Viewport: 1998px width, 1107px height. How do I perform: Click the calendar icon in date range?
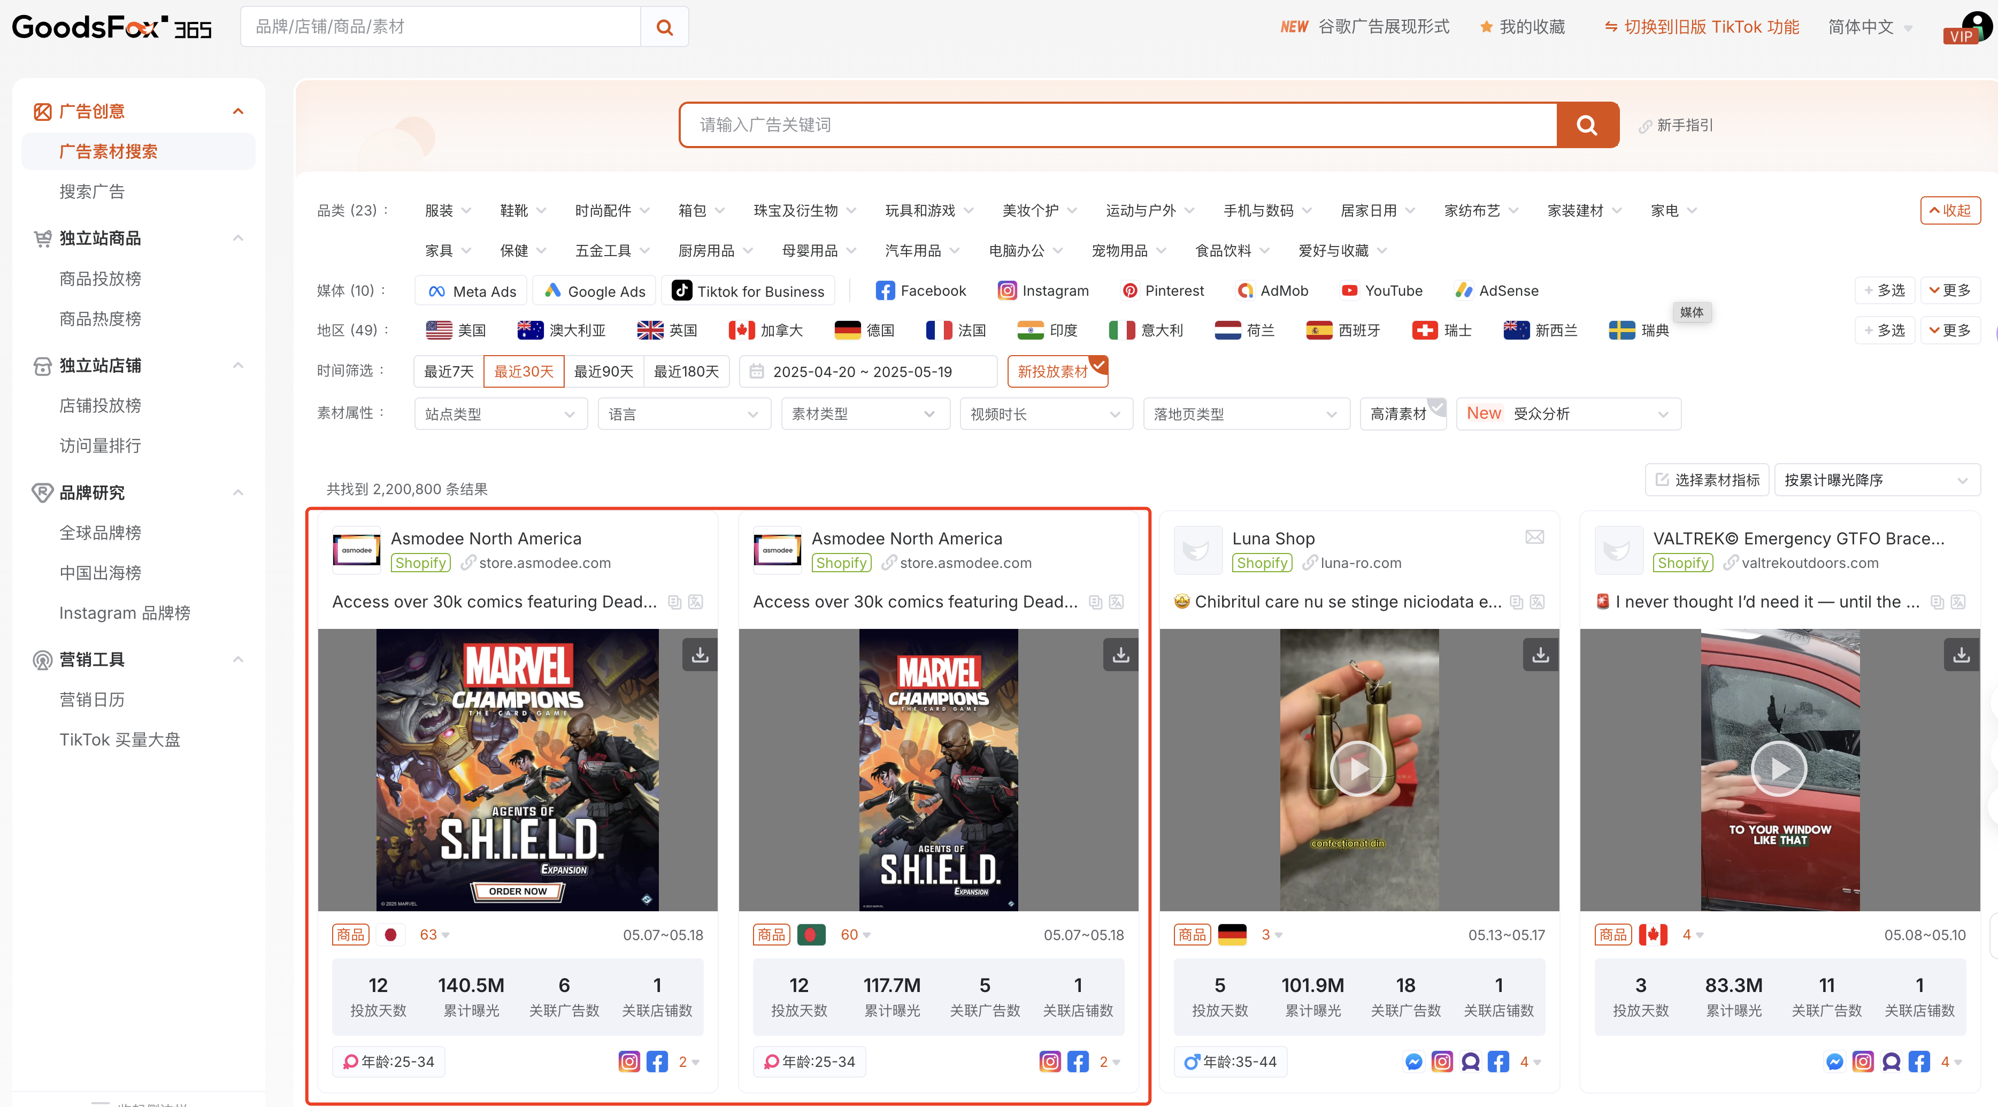(x=756, y=372)
